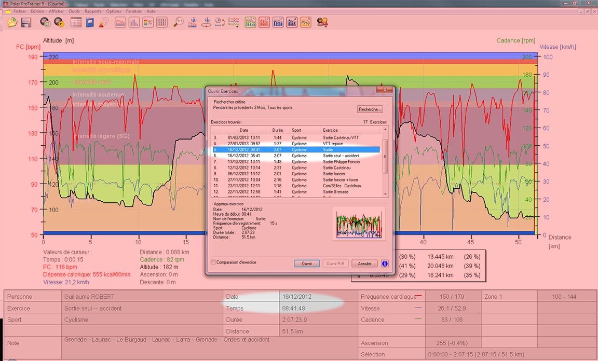This screenshot has width=598, height=361.
Task: Click the Grenade - Launac route note text
Action: pyautogui.click(x=167, y=340)
